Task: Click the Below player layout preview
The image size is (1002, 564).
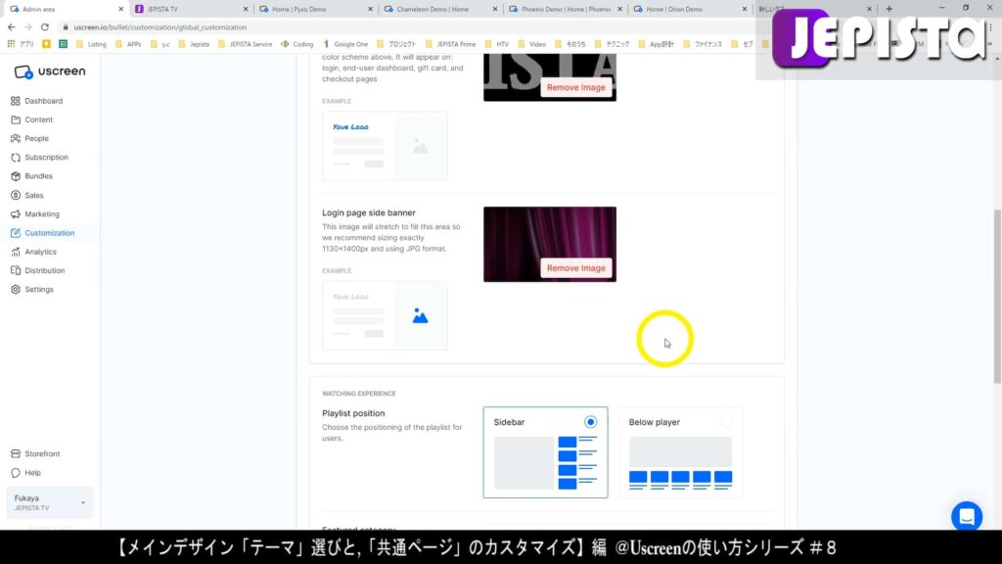Action: tap(680, 463)
